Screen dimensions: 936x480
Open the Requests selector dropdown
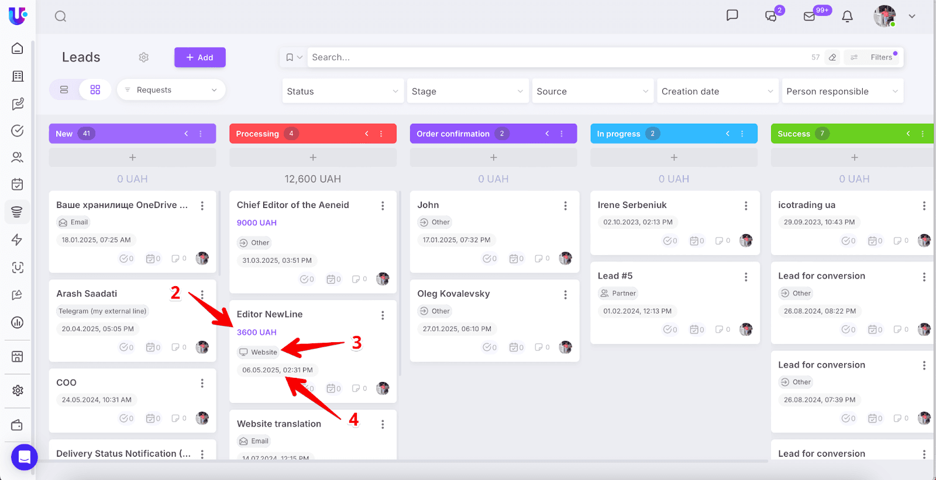point(171,90)
